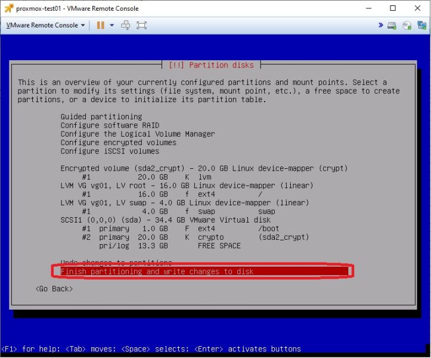Select Guided partitioning option
431x358 pixels.
tap(101, 117)
